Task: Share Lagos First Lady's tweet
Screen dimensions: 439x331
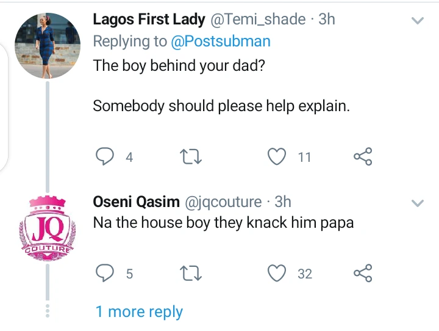Action: (x=363, y=157)
